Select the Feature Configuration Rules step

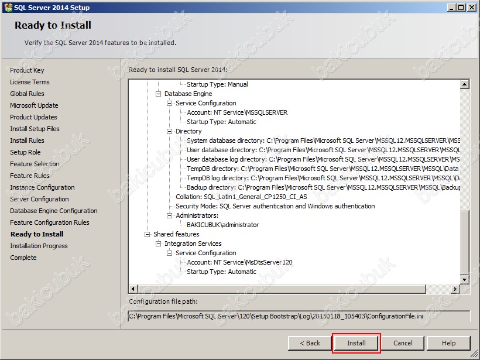pyautogui.click(x=50, y=222)
